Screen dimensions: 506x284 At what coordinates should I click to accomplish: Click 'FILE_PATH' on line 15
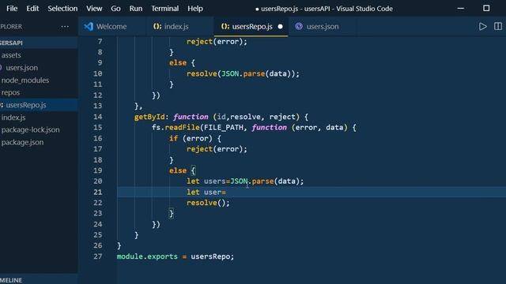click(x=224, y=128)
